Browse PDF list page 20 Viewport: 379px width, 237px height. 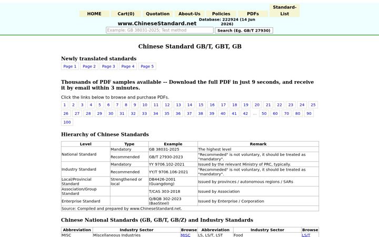click(x=257, y=105)
